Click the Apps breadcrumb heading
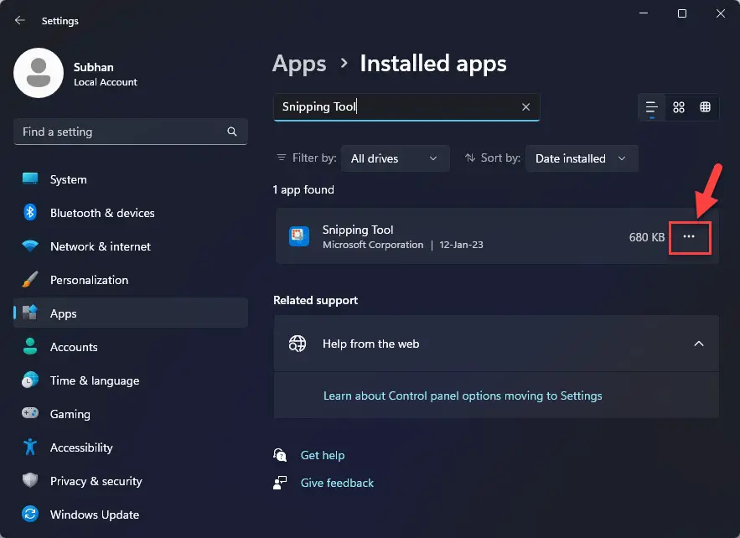 point(299,64)
